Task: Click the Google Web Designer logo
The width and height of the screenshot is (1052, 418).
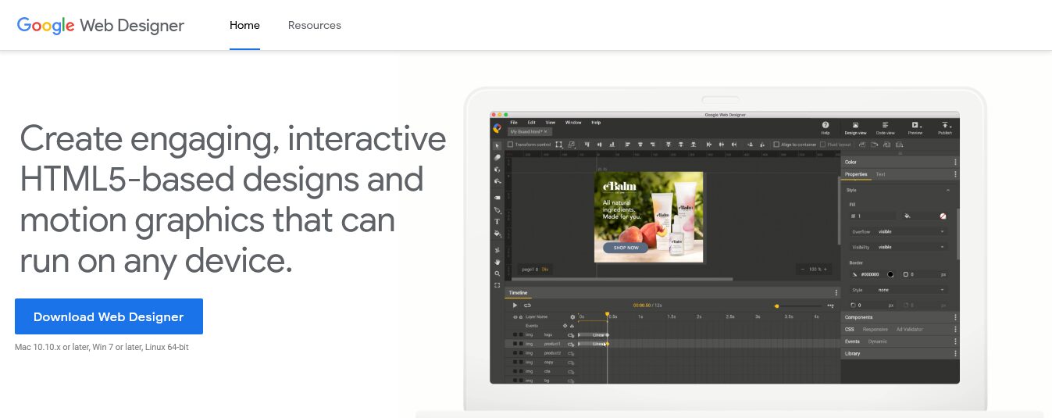Action: click(101, 25)
